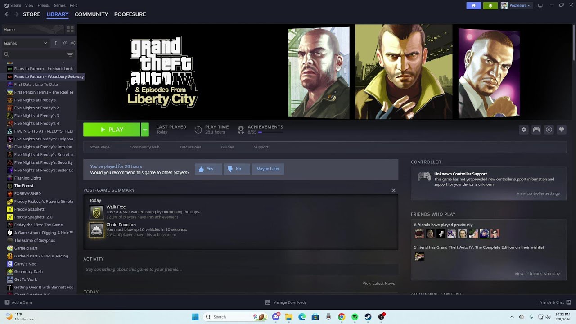The image size is (576, 324).
Task: Click the activity comment input field
Action: coord(241,270)
